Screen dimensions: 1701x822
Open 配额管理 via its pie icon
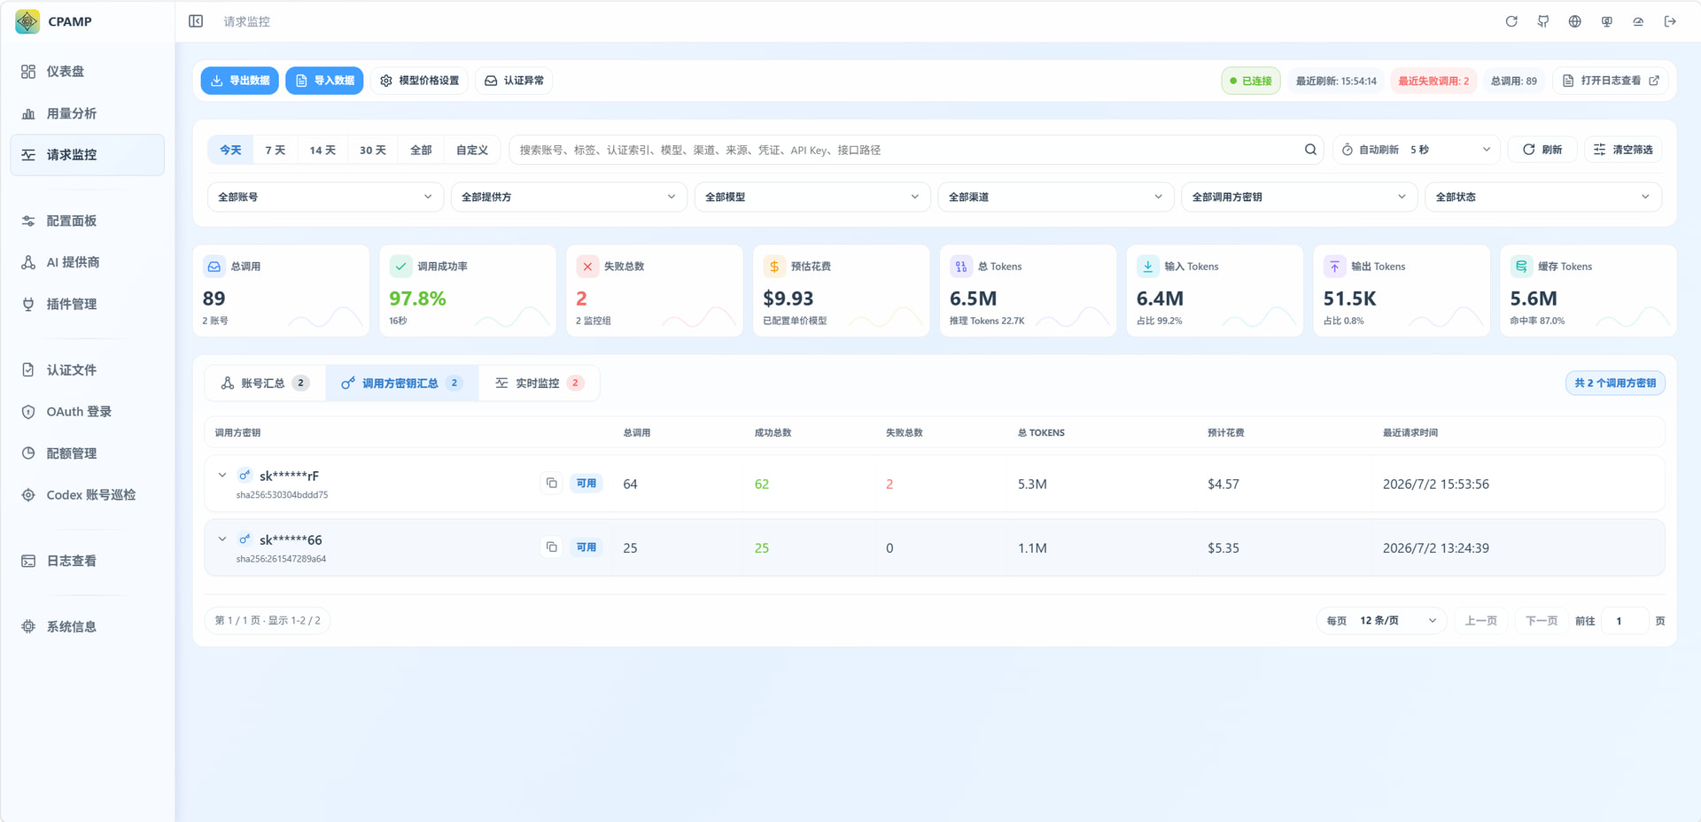coord(28,454)
